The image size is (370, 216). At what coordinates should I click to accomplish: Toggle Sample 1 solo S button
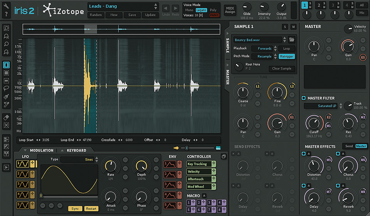click(285, 27)
